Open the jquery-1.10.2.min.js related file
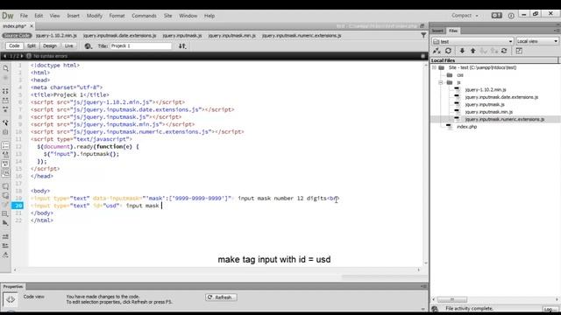This screenshot has height=315, width=561. 56,35
